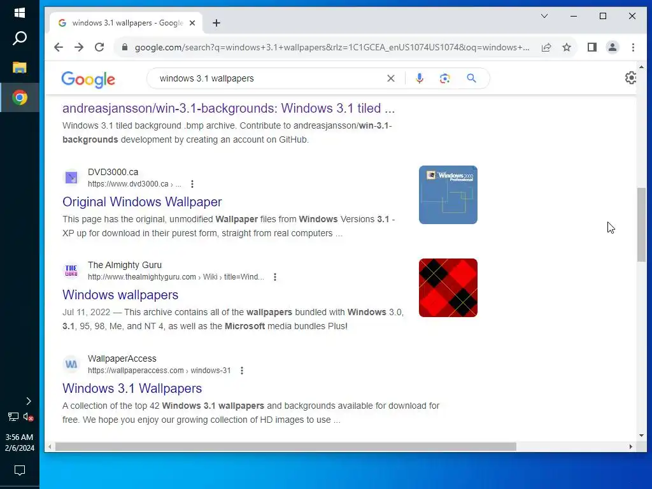652x489 pixels.
Task: Launch File Explorer from taskbar
Action: (20, 67)
